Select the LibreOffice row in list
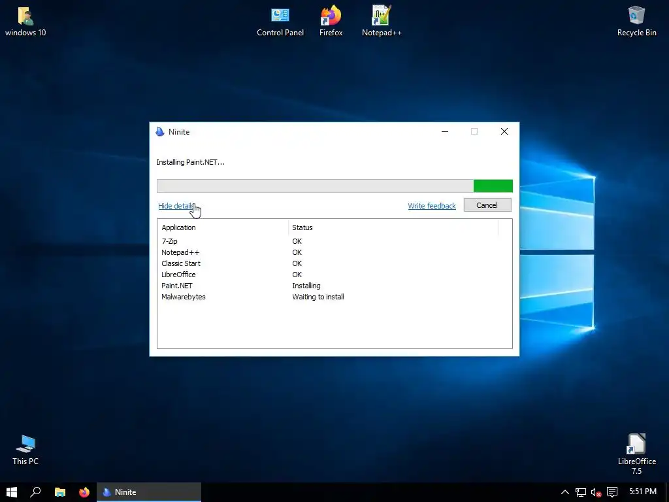The width and height of the screenshot is (669, 502). click(x=334, y=275)
